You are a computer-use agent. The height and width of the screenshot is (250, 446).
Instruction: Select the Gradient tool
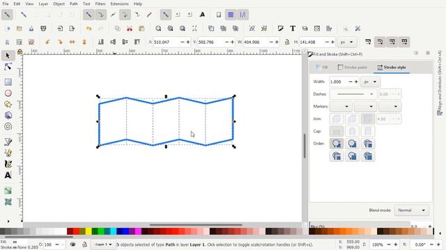[x=8, y=190]
